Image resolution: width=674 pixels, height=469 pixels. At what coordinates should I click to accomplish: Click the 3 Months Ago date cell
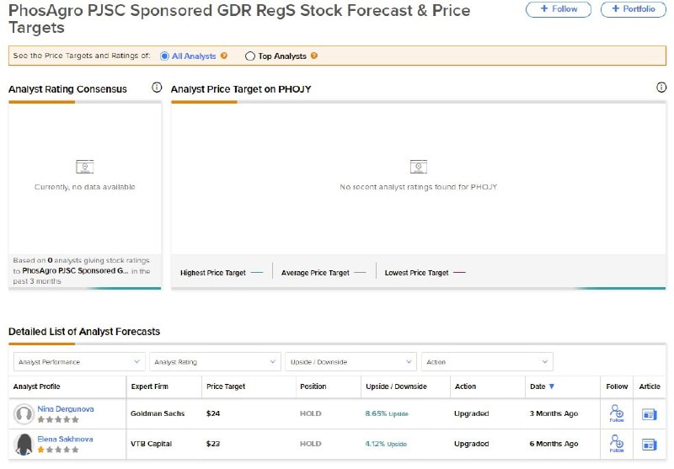click(x=554, y=413)
